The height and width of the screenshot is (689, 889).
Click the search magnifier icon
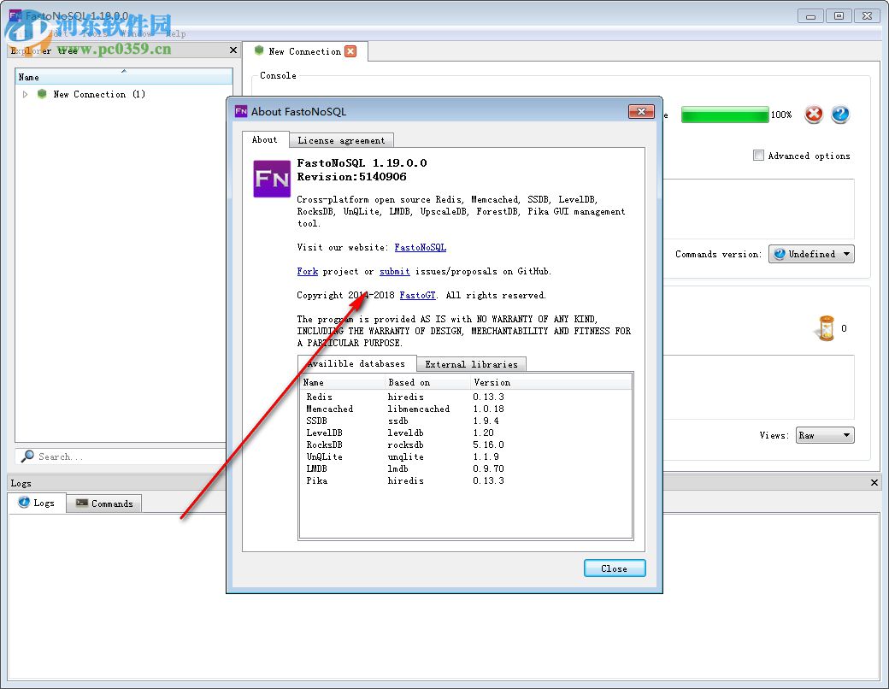[x=27, y=456]
